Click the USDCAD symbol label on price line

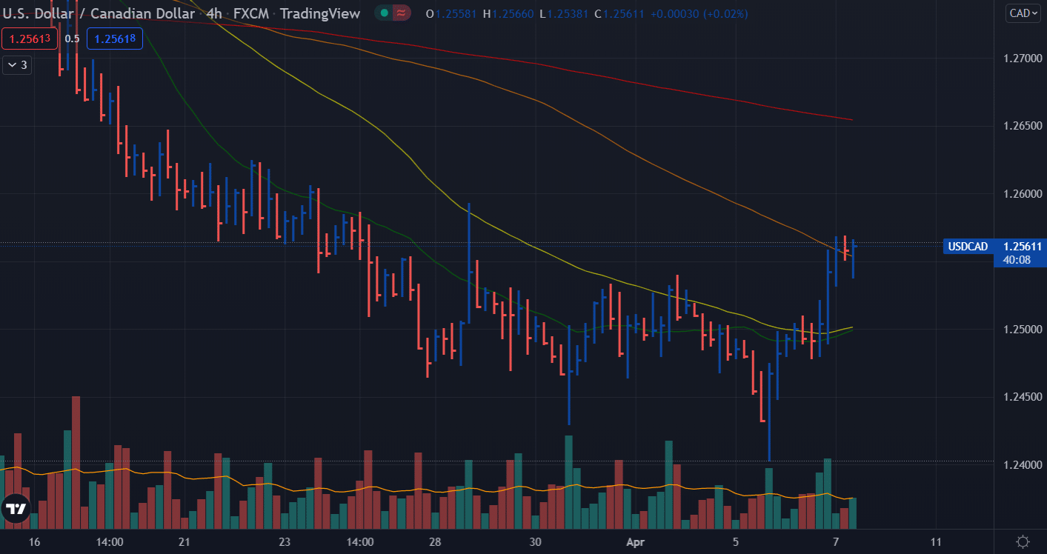(968, 247)
